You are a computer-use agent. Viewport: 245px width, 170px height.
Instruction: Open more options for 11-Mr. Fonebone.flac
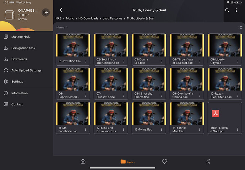pos(86,129)
